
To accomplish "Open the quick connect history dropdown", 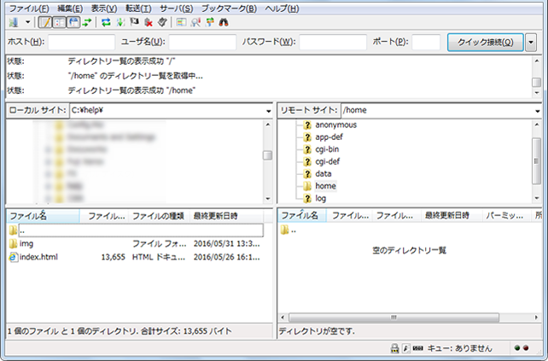I will [x=531, y=43].
